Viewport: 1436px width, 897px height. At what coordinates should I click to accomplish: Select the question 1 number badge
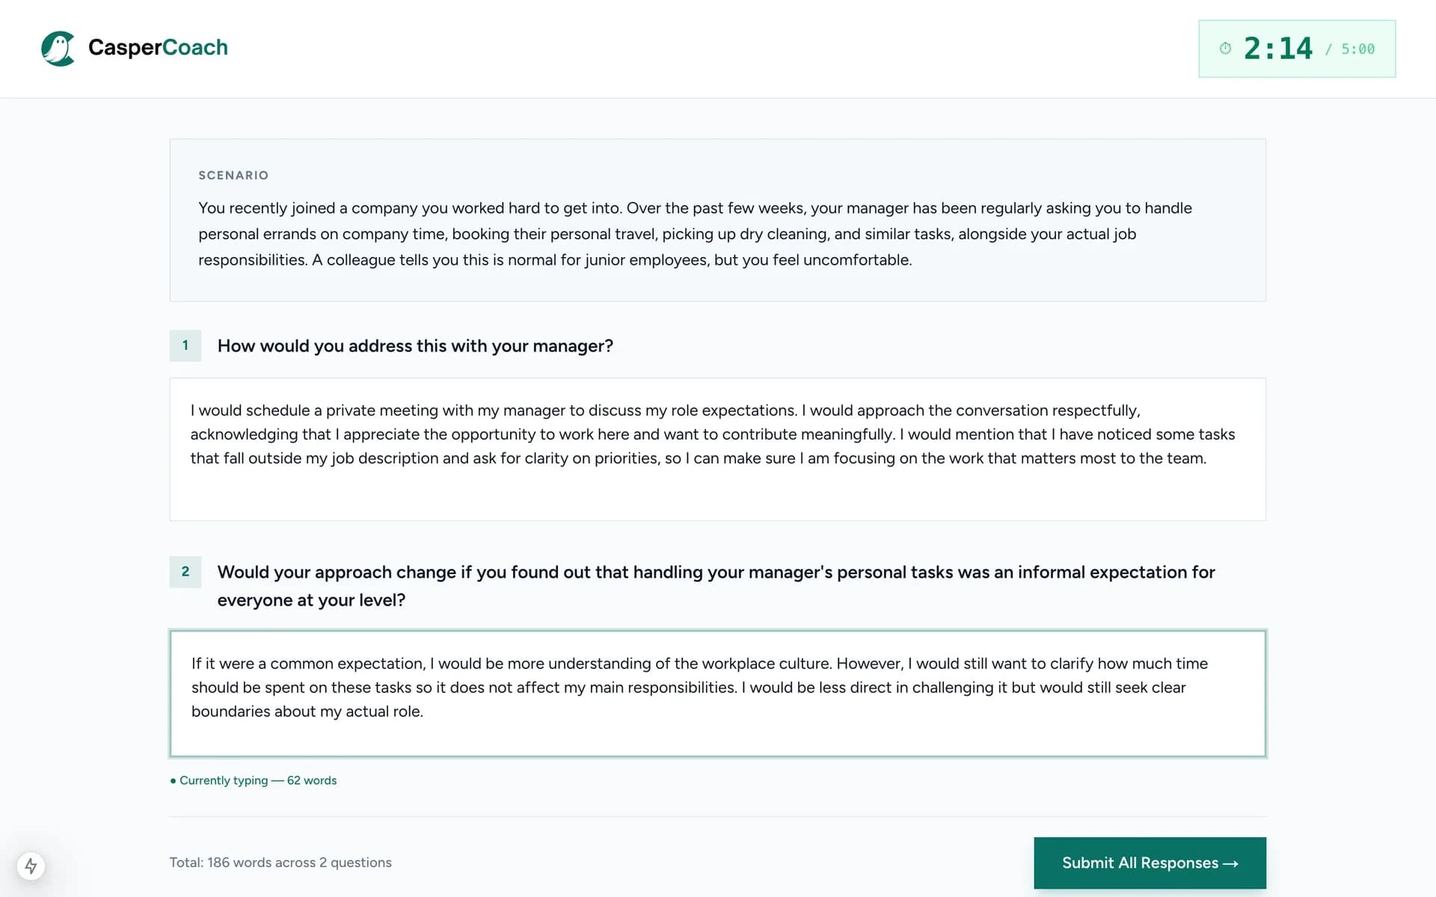pos(185,345)
